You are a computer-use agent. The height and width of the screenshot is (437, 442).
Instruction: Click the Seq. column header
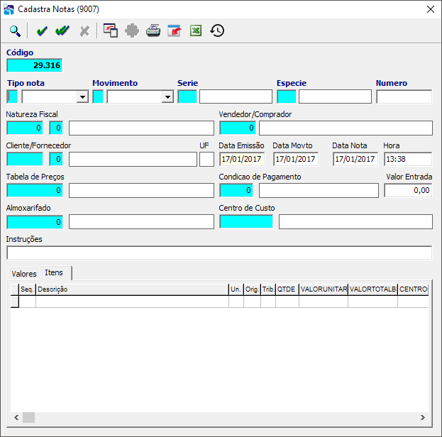tap(28, 289)
